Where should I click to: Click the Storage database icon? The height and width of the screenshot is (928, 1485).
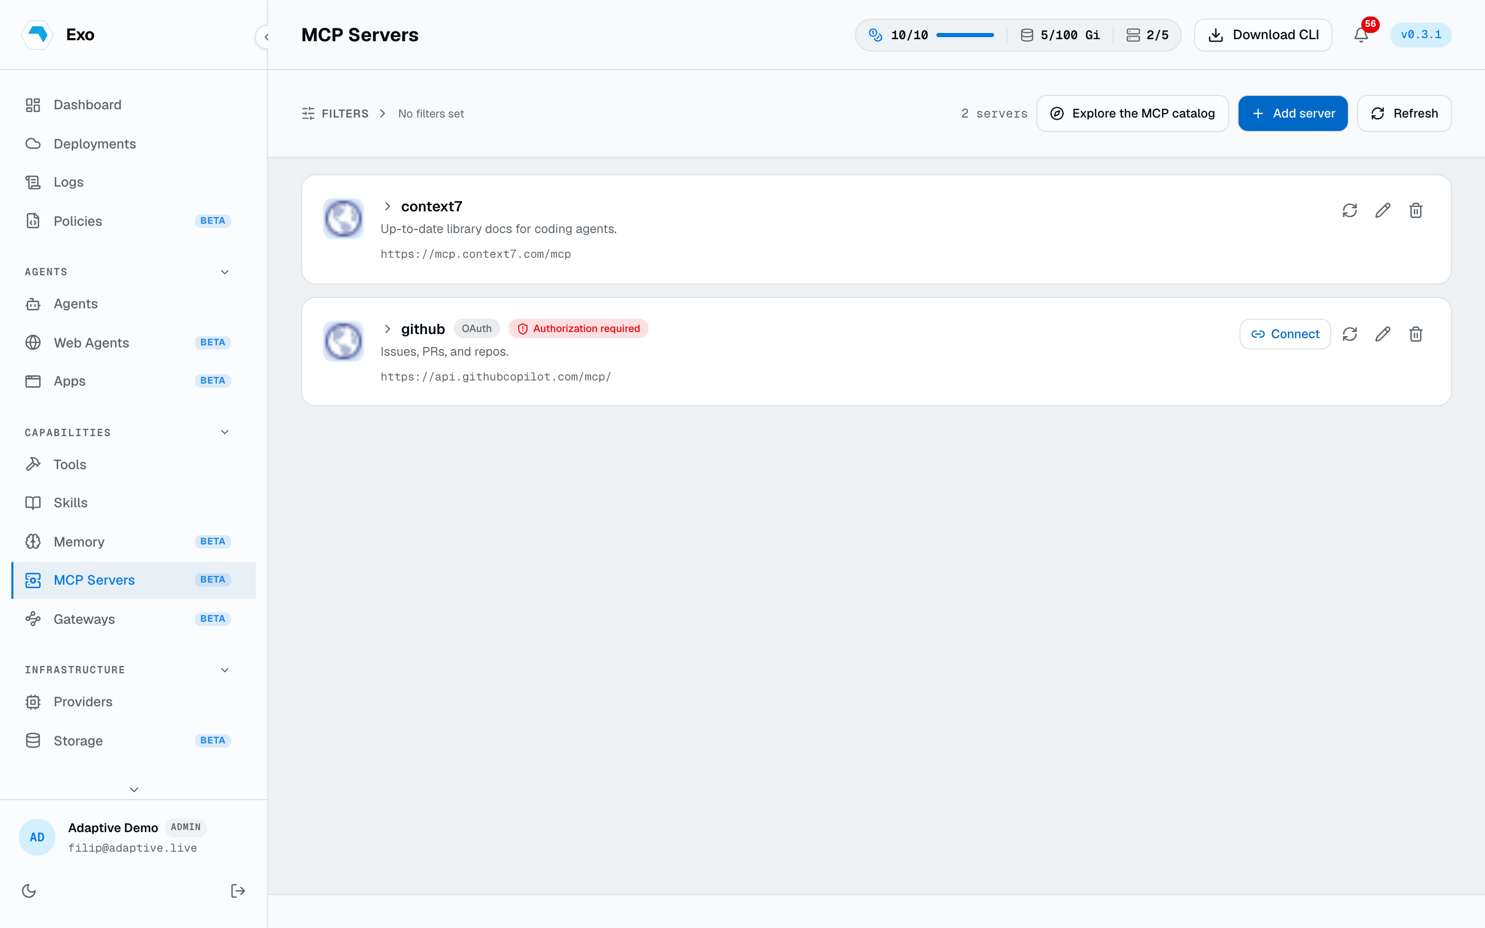(x=33, y=740)
